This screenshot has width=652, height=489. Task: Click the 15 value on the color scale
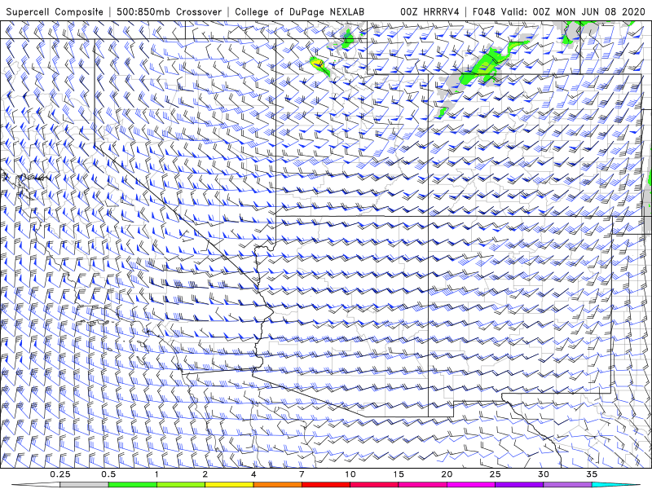click(399, 474)
